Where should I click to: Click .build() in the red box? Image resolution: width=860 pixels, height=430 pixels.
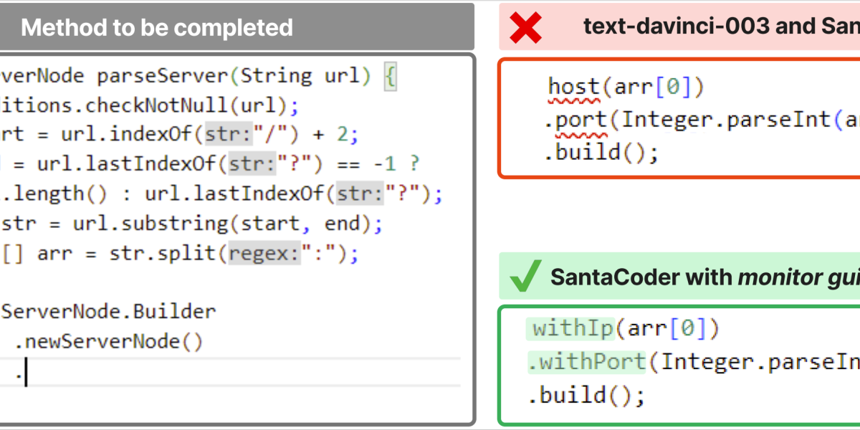point(601,152)
